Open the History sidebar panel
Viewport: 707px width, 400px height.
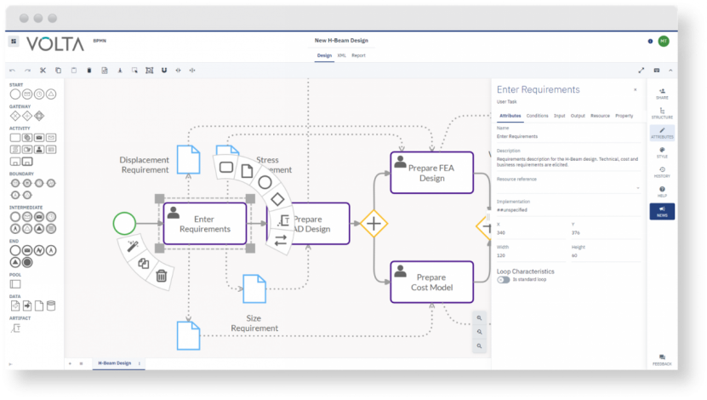point(662,172)
